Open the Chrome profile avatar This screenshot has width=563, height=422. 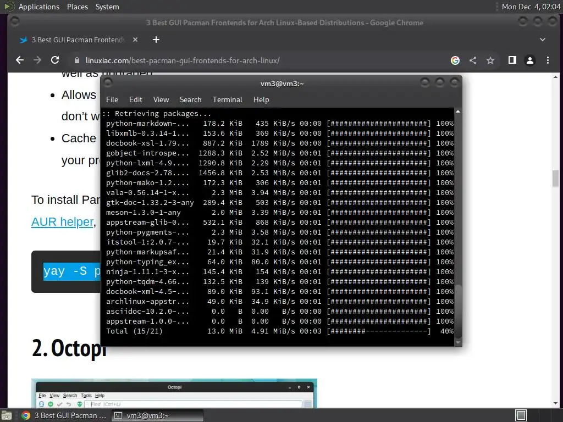click(x=530, y=60)
